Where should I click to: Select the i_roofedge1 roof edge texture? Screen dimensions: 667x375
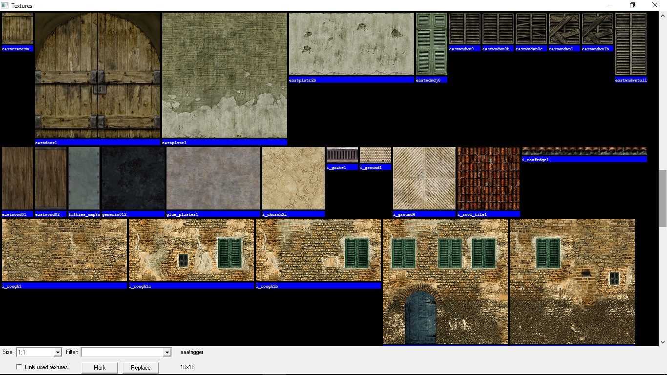584,151
